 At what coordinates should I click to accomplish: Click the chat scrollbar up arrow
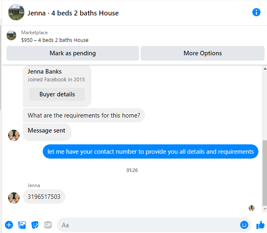[x=265, y=69]
